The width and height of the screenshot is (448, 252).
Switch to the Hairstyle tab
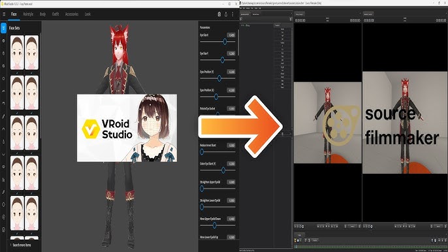28,14
